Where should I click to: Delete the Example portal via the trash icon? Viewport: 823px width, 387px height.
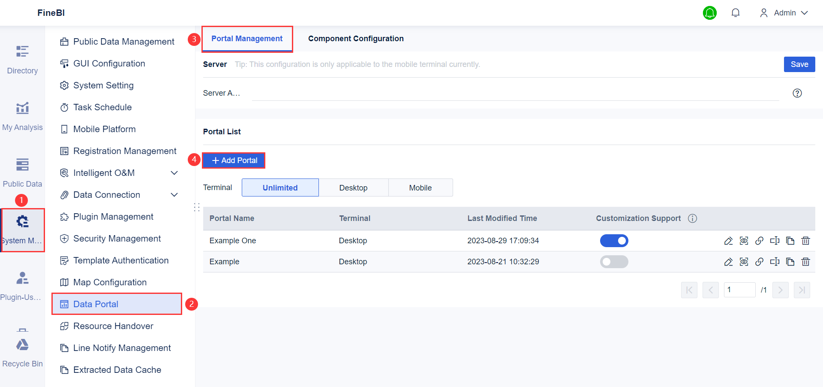(806, 262)
